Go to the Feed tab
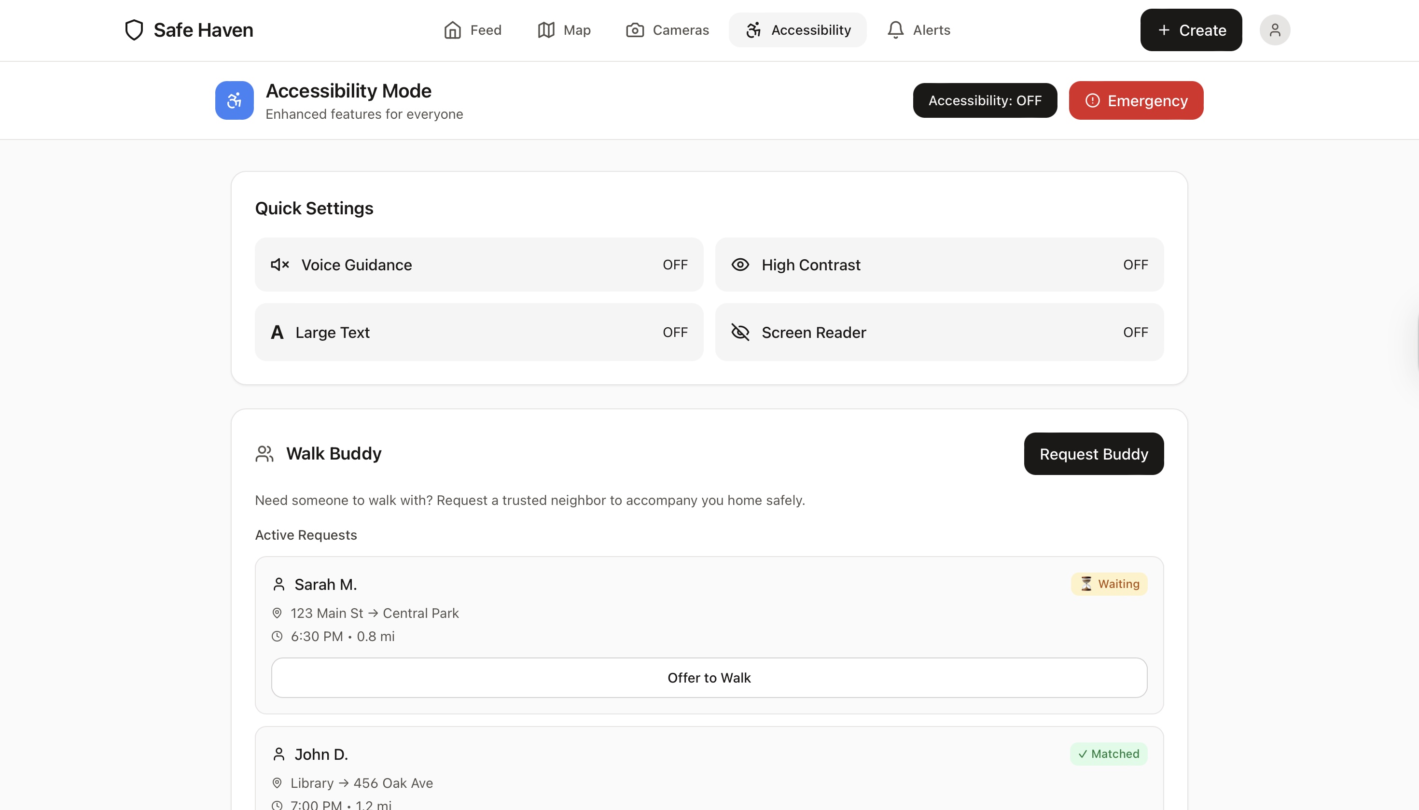This screenshot has height=810, width=1419. [473, 30]
